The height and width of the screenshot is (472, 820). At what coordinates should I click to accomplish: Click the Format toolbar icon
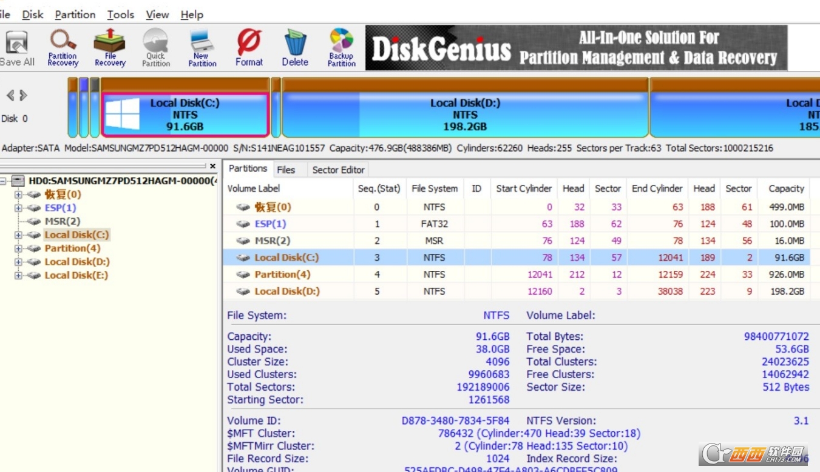tap(249, 48)
